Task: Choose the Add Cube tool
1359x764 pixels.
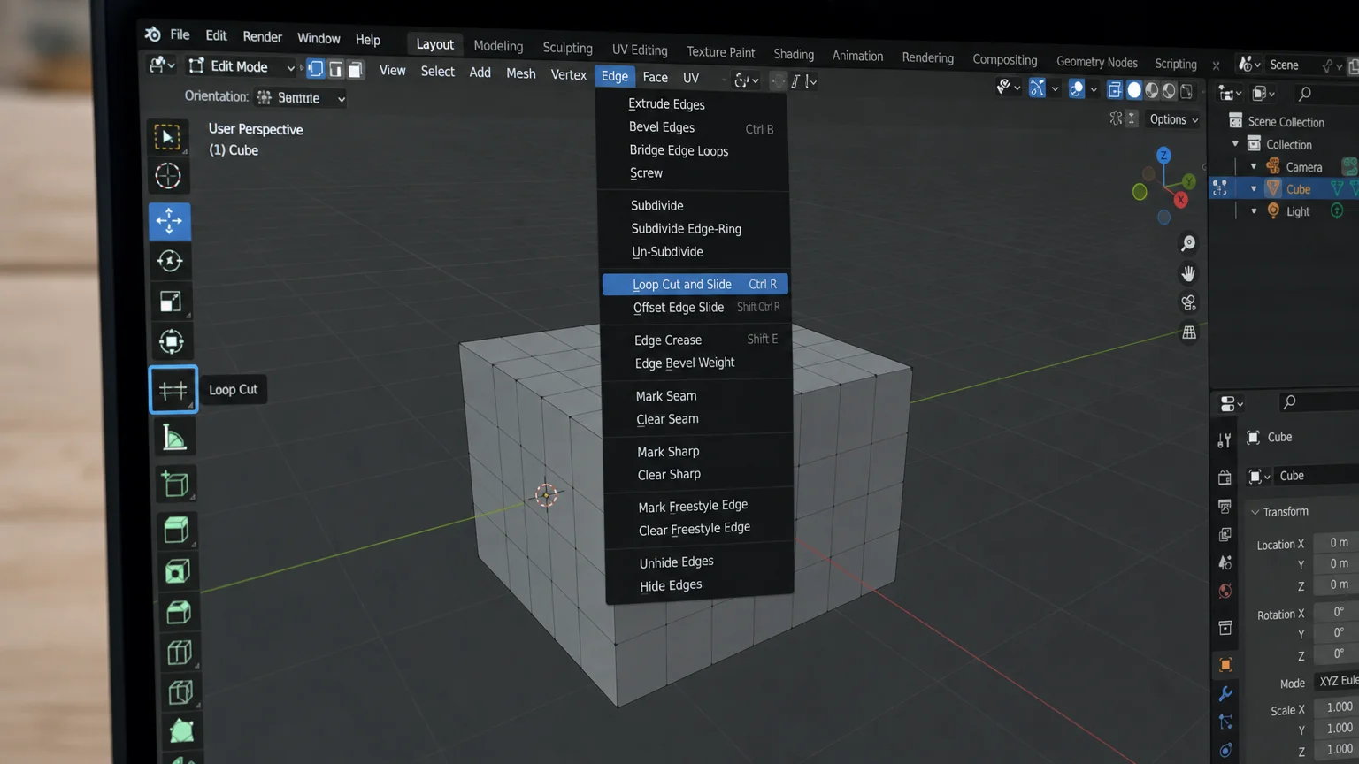Action: coord(175,485)
